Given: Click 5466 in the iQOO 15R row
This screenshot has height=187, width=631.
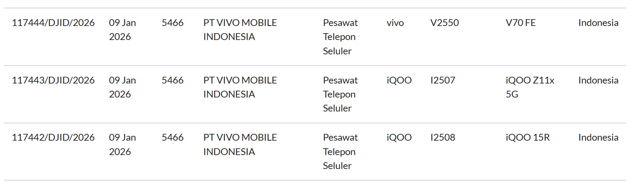Looking at the screenshot, I should [x=172, y=137].
